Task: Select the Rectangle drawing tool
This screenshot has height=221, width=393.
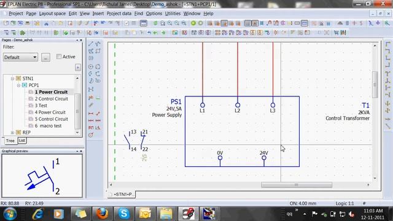Action: coord(98,51)
